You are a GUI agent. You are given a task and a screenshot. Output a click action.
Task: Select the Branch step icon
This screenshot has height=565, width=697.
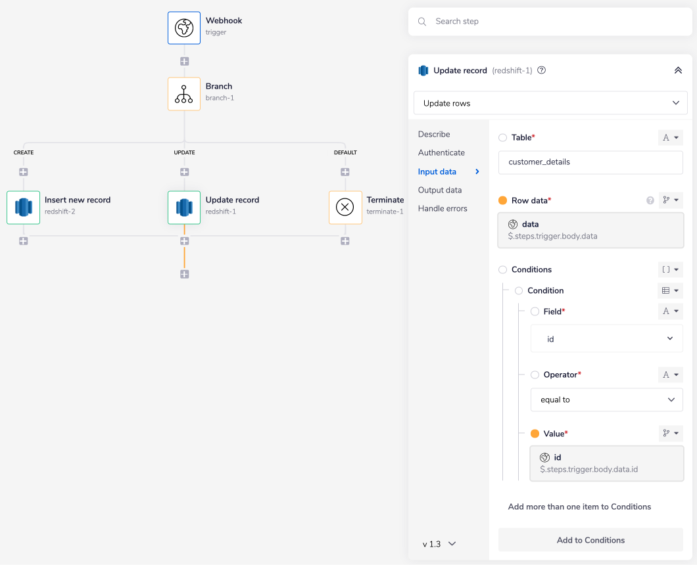(184, 94)
